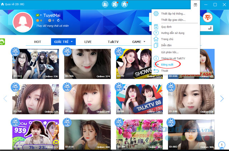This screenshot has height=151, width=229.
Task: Edit 'Thay đổi trạng thái cá nhân' status text
Action: pyautogui.click(x=52, y=26)
